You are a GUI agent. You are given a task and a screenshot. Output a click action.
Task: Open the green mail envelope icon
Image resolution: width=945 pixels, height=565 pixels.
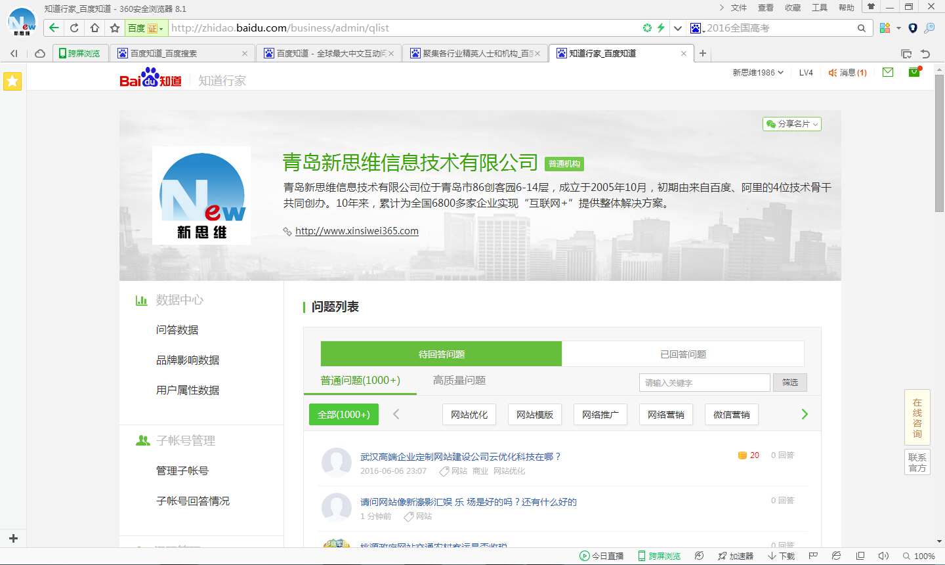tap(888, 72)
